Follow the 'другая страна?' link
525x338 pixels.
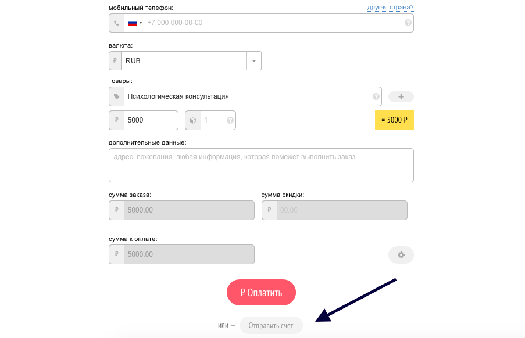[390, 7]
